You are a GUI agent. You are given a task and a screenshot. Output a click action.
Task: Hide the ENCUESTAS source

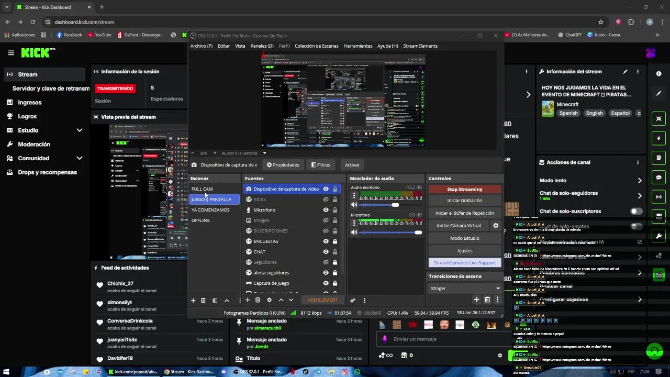tap(326, 241)
